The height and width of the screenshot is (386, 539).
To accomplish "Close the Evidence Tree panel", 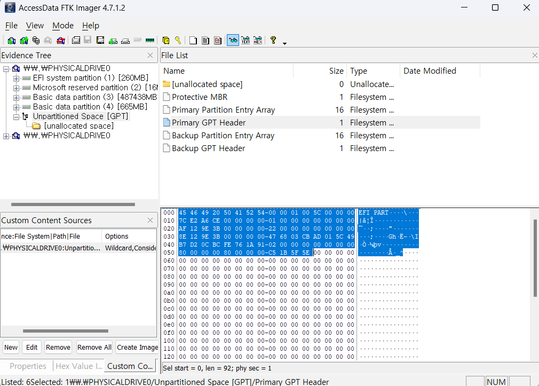I will tap(150, 56).
